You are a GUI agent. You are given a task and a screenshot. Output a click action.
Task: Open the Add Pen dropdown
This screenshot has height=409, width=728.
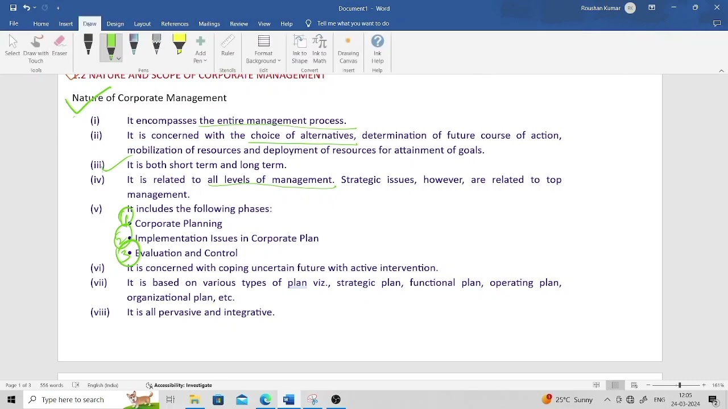point(200,50)
